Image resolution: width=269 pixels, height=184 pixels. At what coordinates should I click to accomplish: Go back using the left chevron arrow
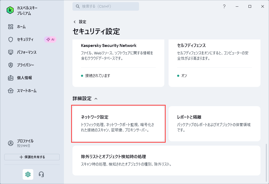[x=75, y=22]
